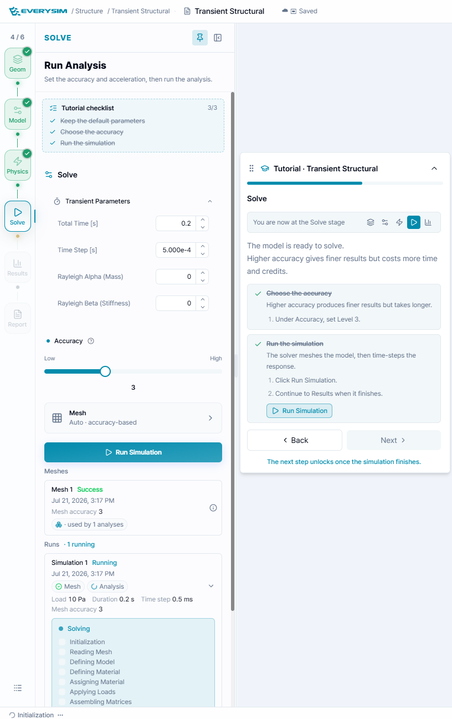The width and height of the screenshot is (452, 719).
Task: Click the Accuracy help question-mark icon
Action: point(91,341)
